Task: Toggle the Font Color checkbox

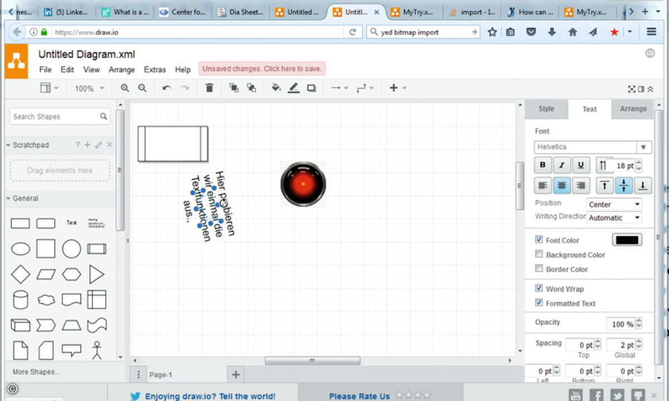Action: [x=539, y=239]
